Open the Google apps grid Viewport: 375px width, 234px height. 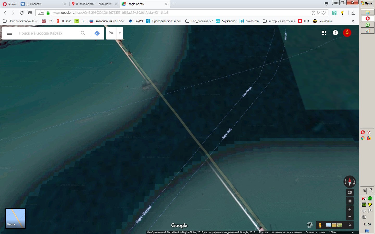[x=324, y=33]
